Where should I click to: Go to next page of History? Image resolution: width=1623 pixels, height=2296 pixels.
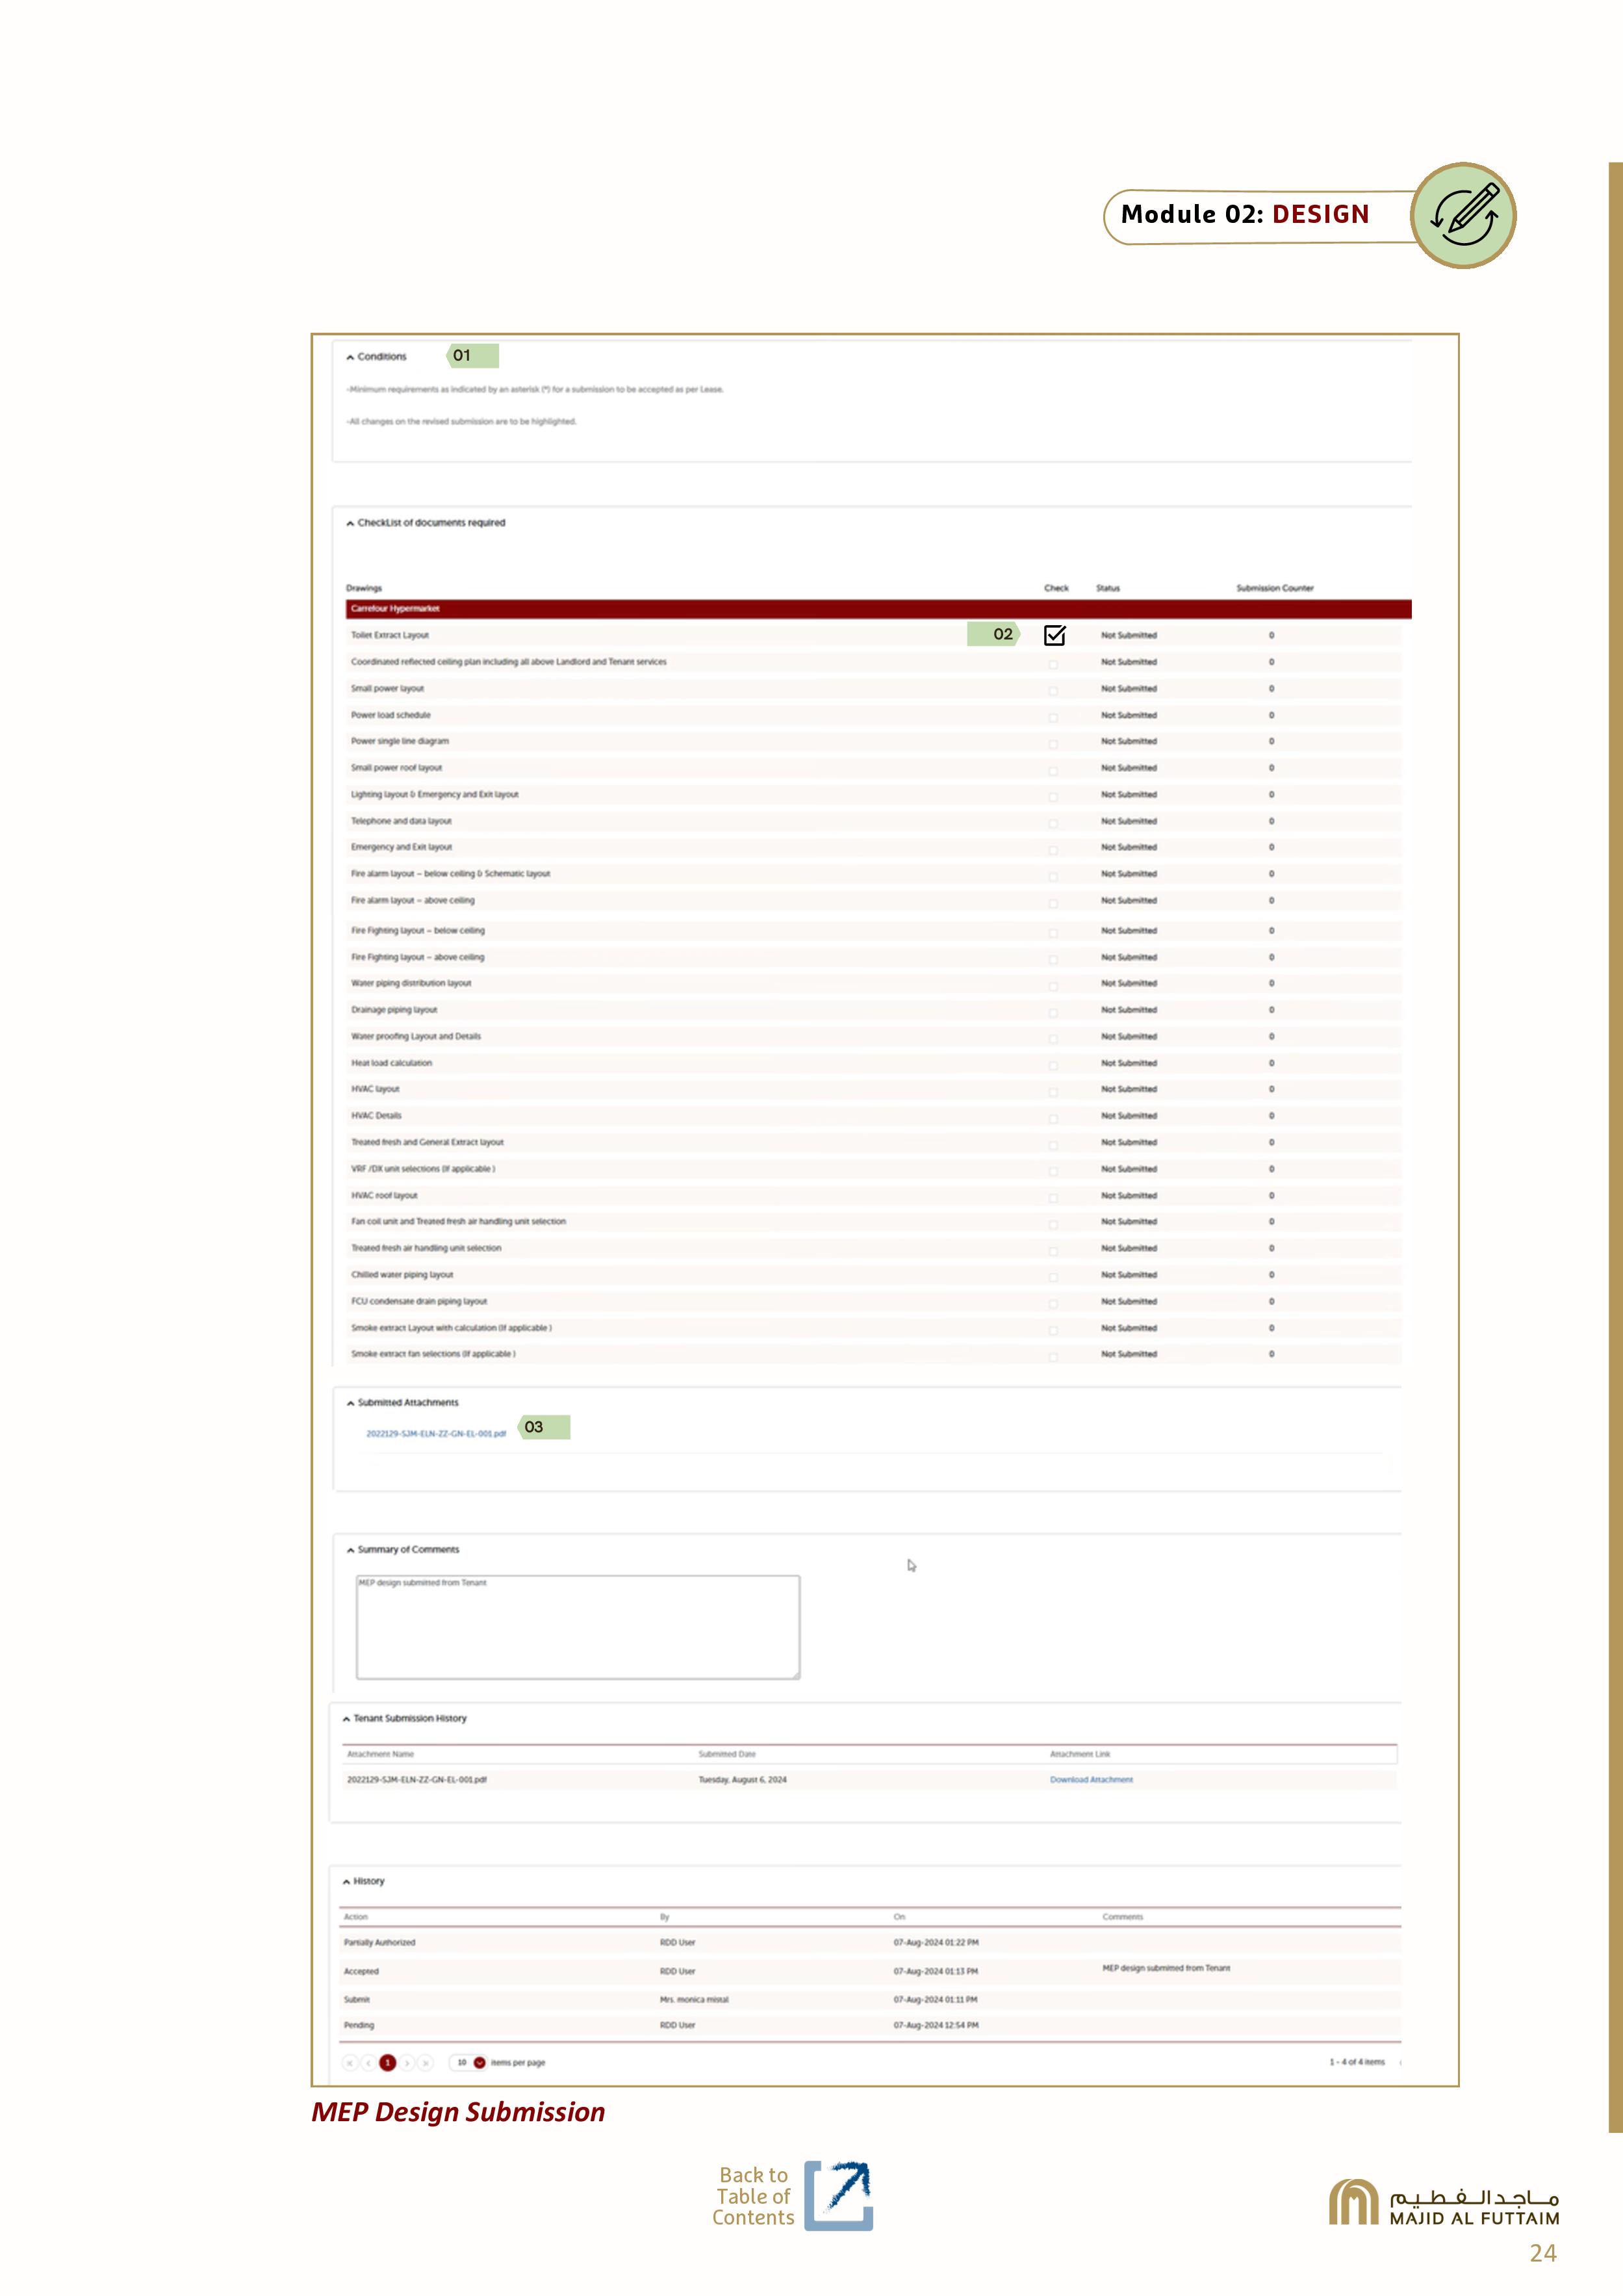[408, 2062]
